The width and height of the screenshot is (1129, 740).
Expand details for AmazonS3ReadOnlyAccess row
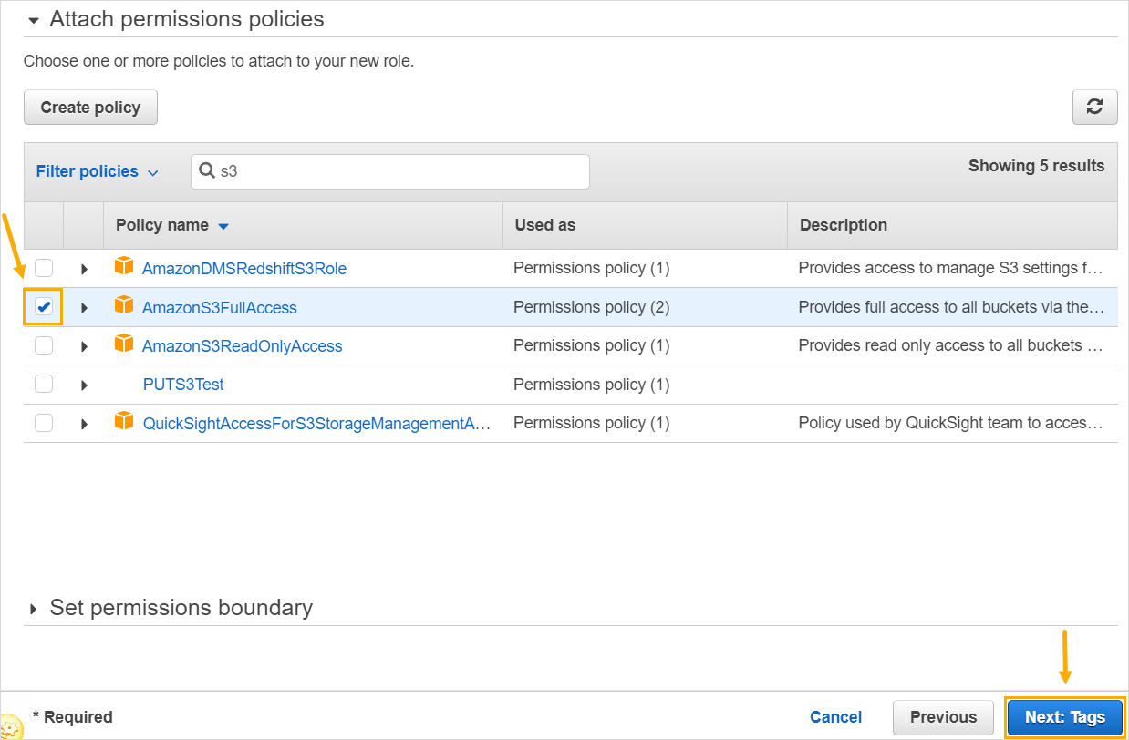(84, 346)
